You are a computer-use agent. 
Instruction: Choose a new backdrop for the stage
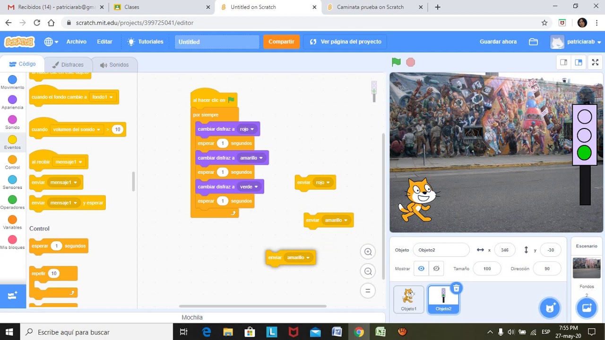pyautogui.click(x=587, y=308)
